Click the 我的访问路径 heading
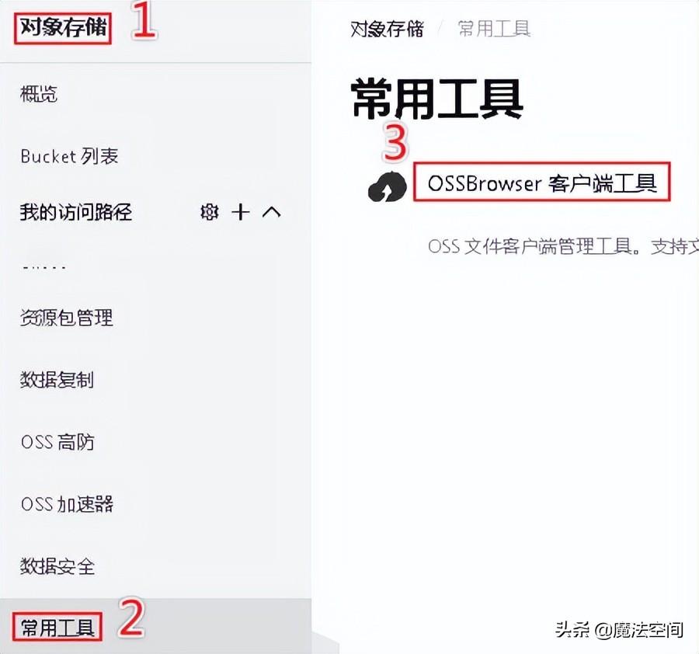Viewport: 699px width, 654px height. click(x=76, y=212)
